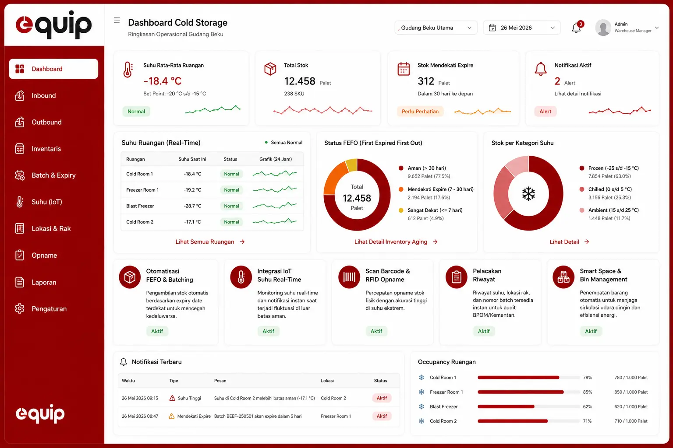Click calendar icon on Stok Mendekati Expire card
The height and width of the screenshot is (448, 673).
[x=404, y=69]
